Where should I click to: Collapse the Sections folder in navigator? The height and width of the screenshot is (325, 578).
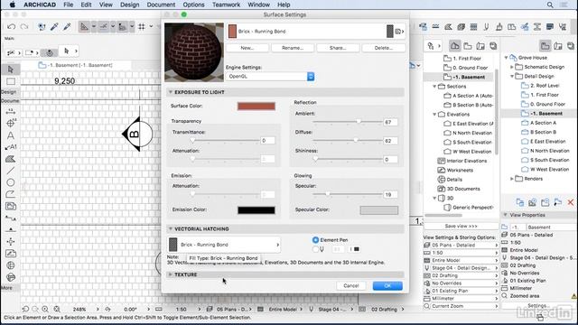(434, 87)
